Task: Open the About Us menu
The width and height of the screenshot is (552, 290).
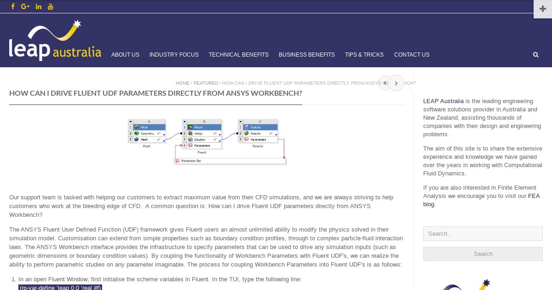Action: point(125,55)
